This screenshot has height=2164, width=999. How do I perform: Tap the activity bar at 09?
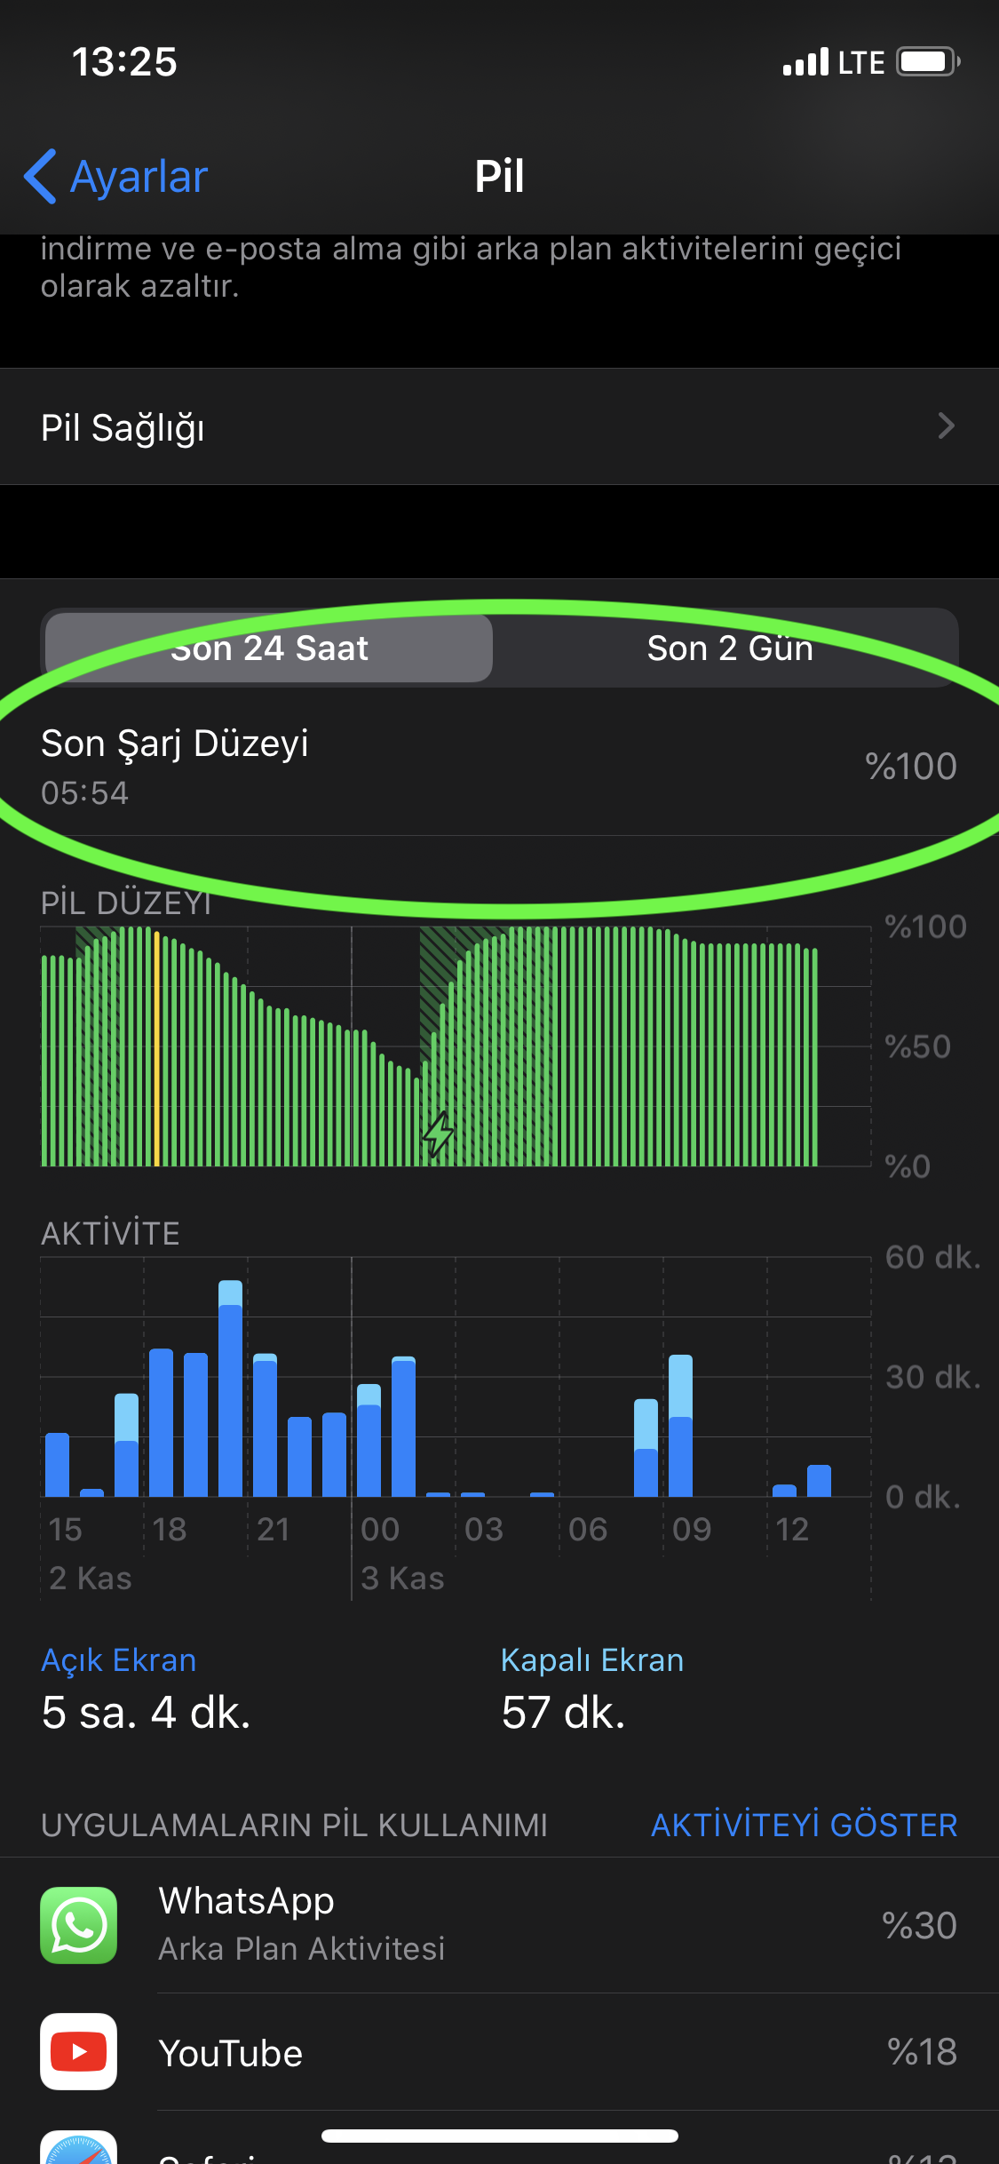pyautogui.click(x=680, y=1426)
